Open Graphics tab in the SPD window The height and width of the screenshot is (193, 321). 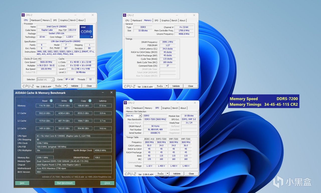click(x=166, y=108)
